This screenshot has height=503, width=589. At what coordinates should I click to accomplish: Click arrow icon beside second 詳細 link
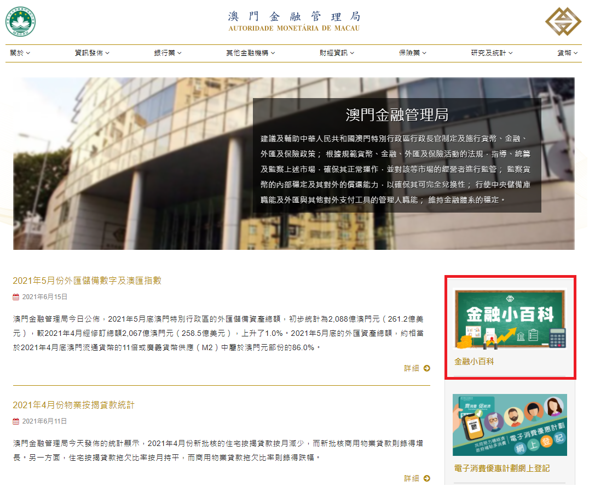point(427,478)
